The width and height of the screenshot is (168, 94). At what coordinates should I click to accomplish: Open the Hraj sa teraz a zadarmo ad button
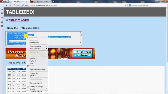pyautogui.click(x=82, y=54)
